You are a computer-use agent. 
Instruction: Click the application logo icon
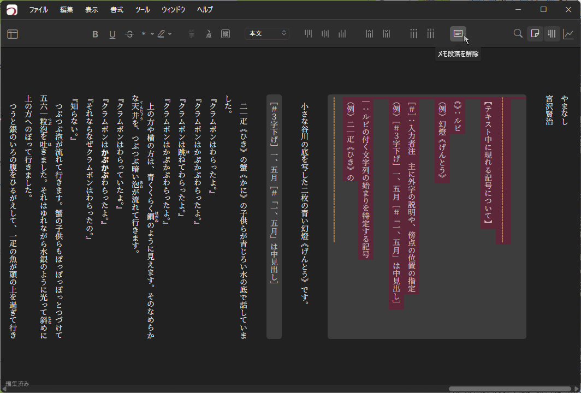(x=12, y=10)
